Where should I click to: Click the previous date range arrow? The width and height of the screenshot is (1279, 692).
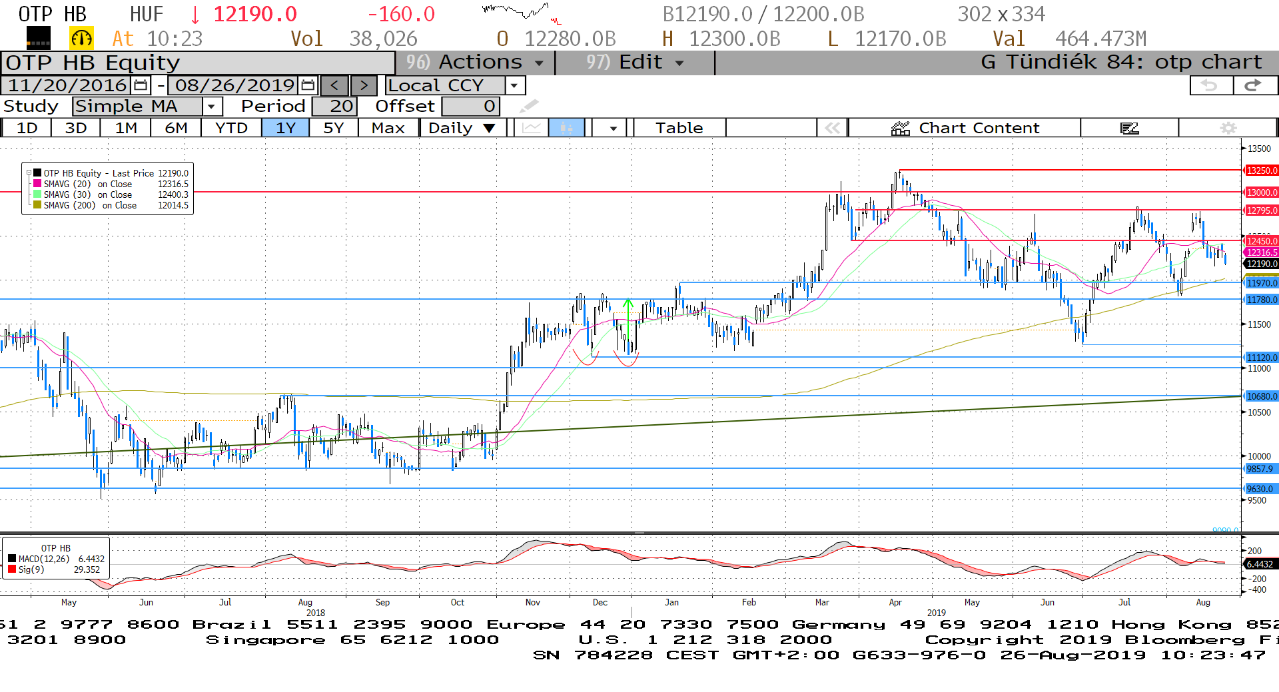pos(334,85)
